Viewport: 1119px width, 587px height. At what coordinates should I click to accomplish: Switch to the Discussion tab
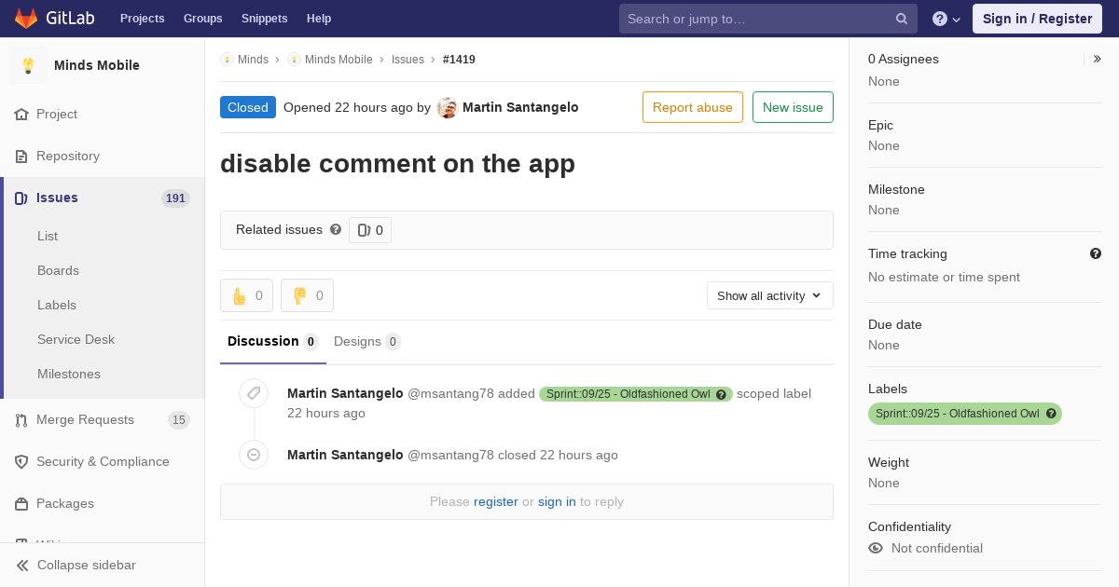click(273, 341)
